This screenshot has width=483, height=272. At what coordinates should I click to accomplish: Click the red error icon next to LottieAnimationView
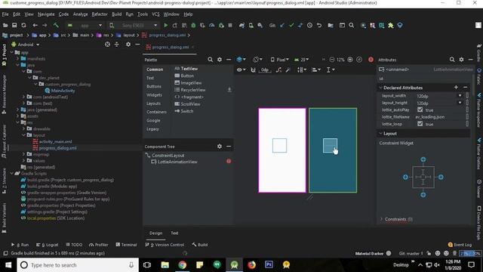229,161
